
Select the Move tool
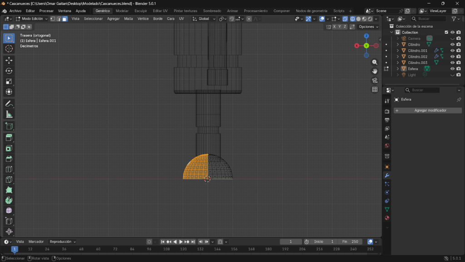tap(9, 60)
